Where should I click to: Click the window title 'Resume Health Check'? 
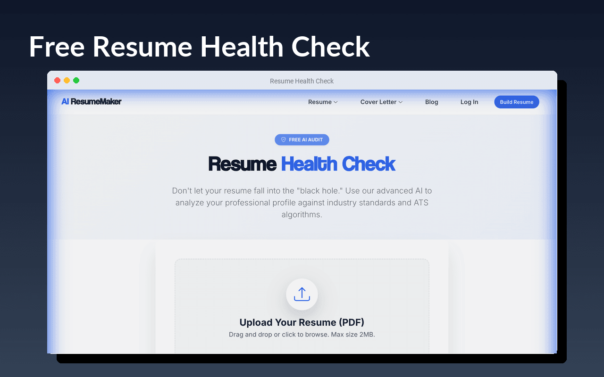tap(302, 81)
